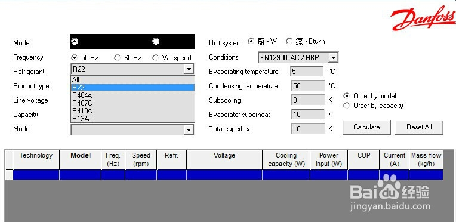Click the Technology column header
The height and width of the screenshot is (222, 456).
(36, 160)
